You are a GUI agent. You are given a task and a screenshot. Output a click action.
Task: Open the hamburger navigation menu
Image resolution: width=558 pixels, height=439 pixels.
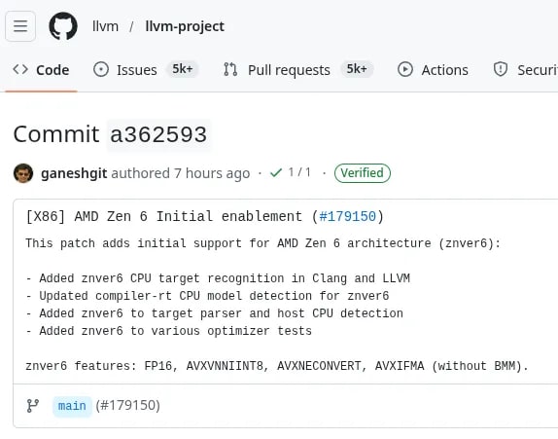pyautogui.click(x=20, y=26)
